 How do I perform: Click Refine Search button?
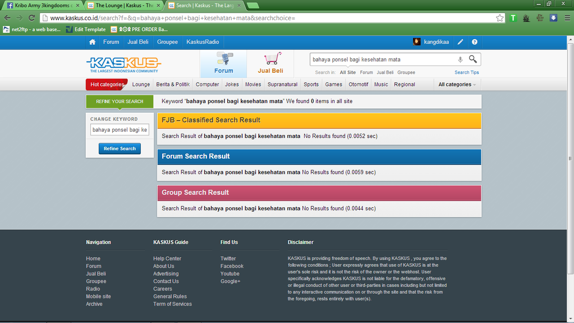click(120, 148)
